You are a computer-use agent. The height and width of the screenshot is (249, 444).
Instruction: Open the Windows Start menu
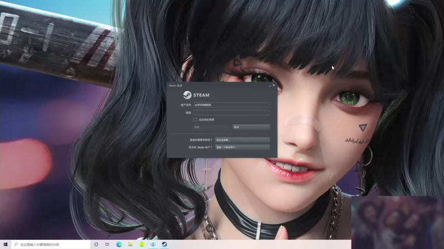click(x=6, y=245)
